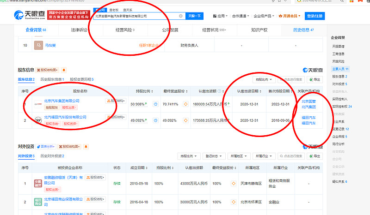
Task: Click the 股权质押 tag
Action: coord(71,124)
